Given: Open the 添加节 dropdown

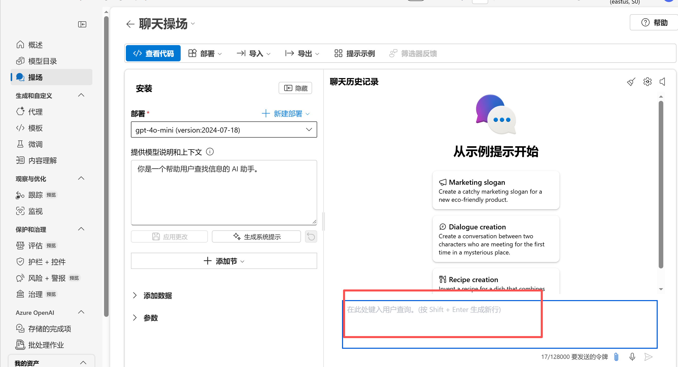Looking at the screenshot, I should (224, 261).
